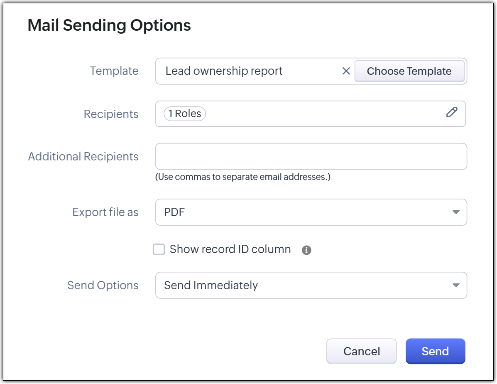
Task: Select the 1 Roles recipient chip
Action: coord(185,114)
